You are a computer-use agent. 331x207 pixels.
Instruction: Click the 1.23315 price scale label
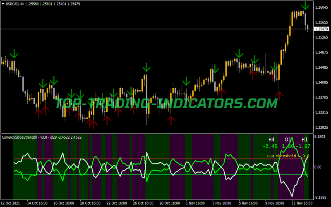click(x=321, y=112)
